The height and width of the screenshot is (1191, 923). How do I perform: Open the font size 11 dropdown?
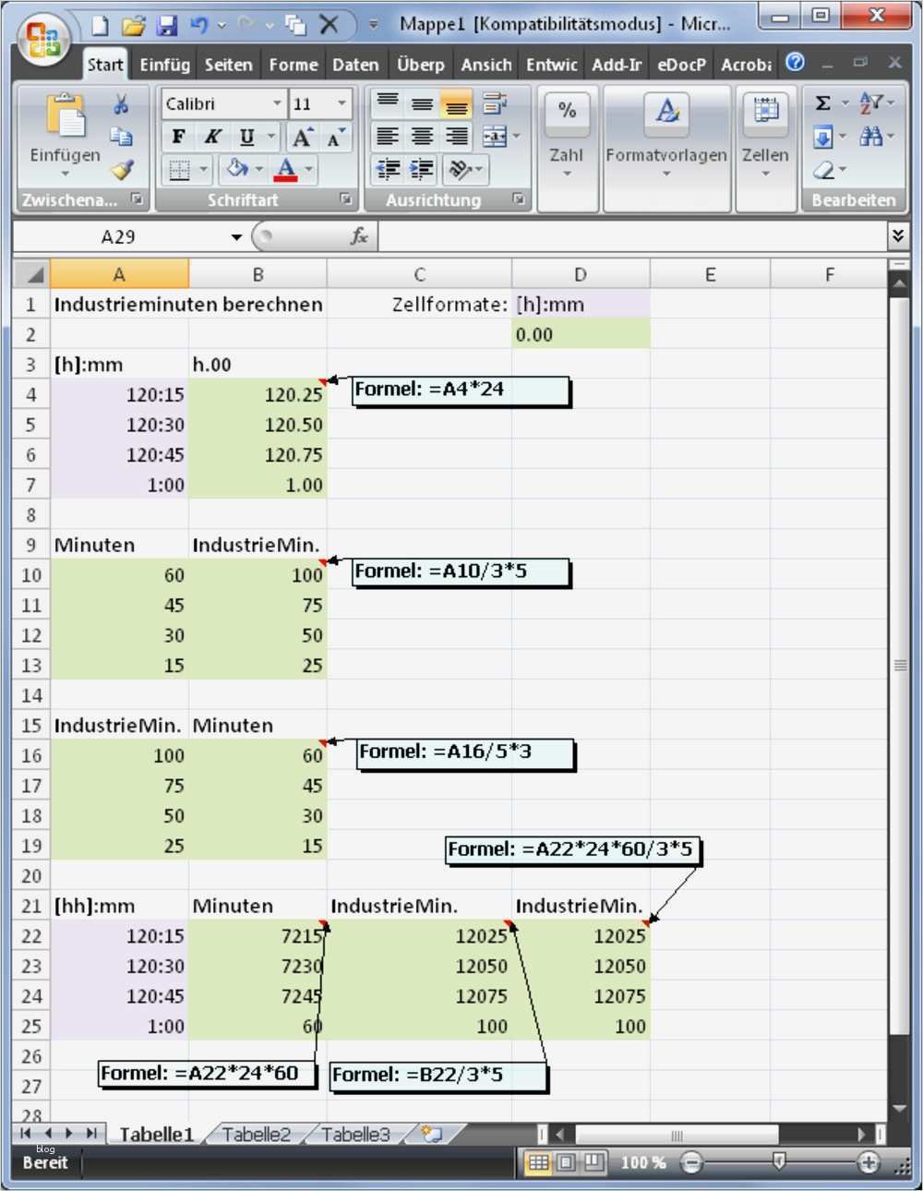[320, 103]
